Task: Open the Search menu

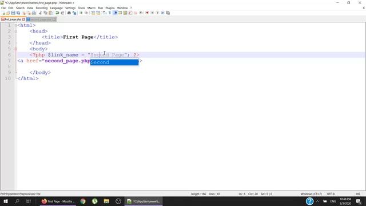Action: coord(20,8)
